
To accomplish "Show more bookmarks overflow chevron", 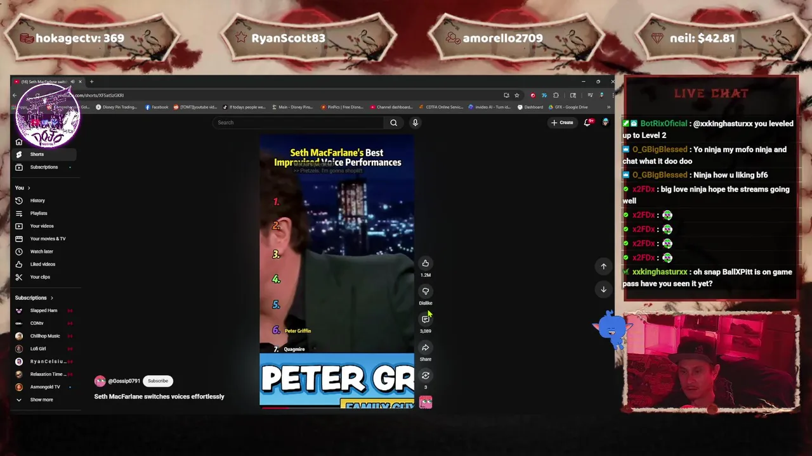I will click(x=608, y=107).
